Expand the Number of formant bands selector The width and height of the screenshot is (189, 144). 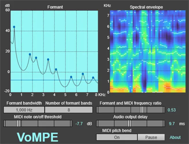[69, 110]
